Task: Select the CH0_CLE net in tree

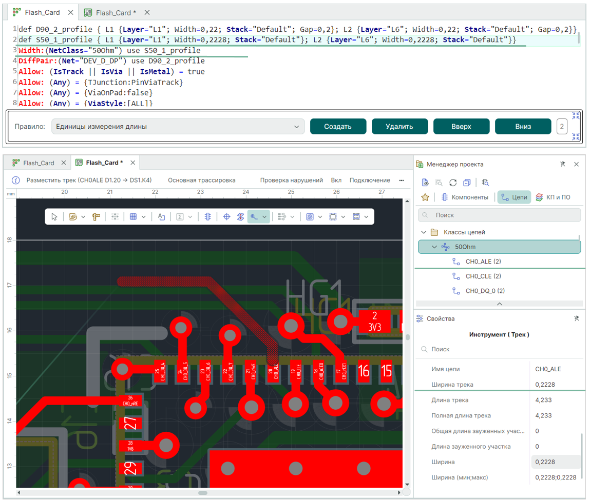Action: 483,276
